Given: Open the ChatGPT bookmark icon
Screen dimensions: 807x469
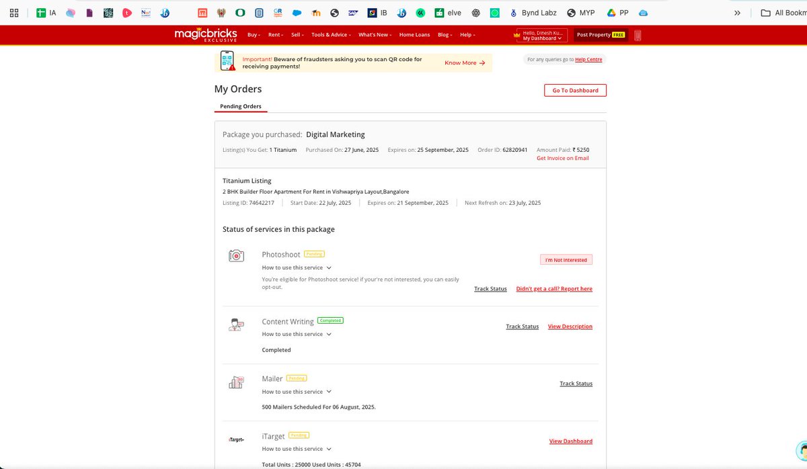Looking at the screenshot, I should 476,13.
